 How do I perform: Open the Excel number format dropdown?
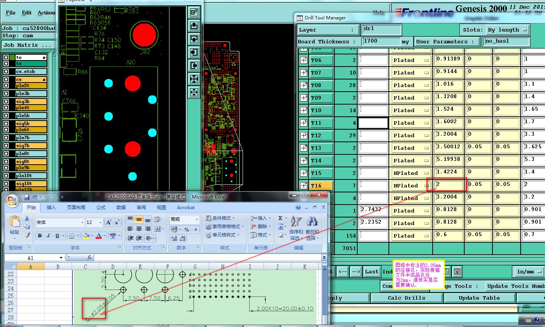pyautogui.click(x=197, y=219)
